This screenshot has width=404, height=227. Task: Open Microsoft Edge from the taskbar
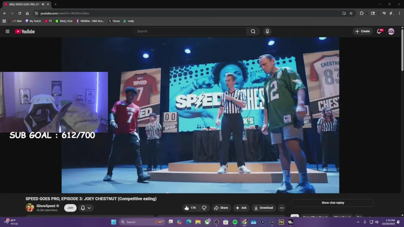tap(189, 222)
